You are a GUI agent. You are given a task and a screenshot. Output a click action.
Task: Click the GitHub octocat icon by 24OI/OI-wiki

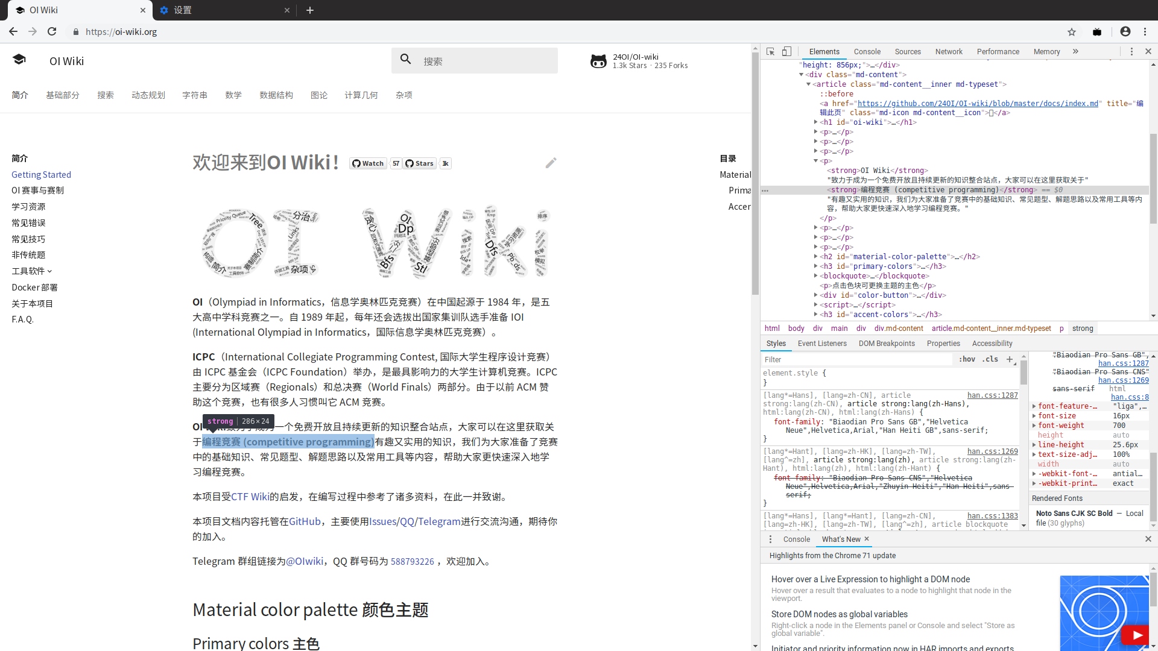[599, 60]
